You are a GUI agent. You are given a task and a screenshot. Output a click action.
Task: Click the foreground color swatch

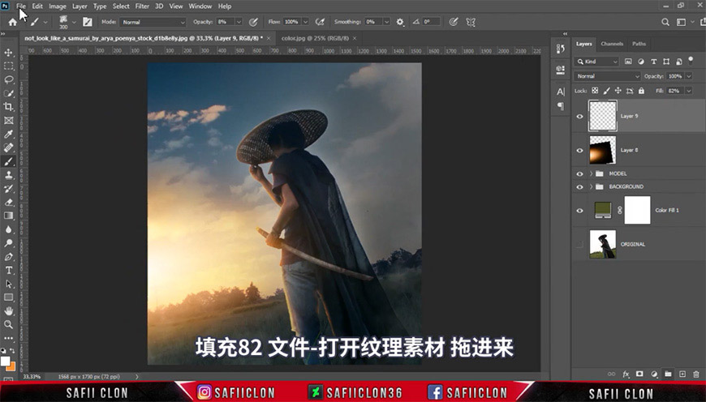[x=5, y=361]
